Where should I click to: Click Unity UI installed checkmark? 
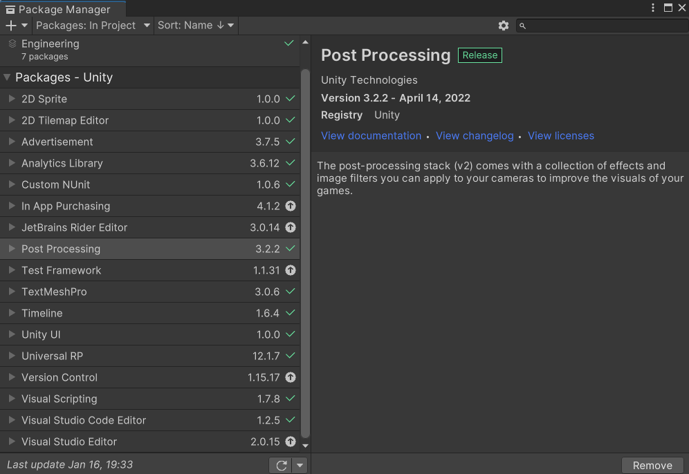291,334
